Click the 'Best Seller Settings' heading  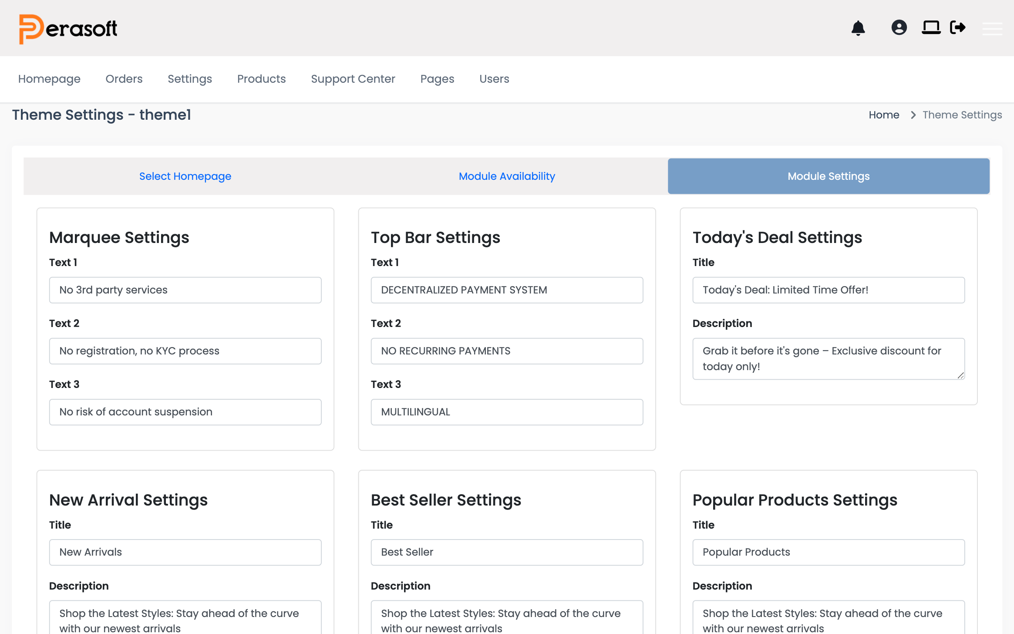446,500
